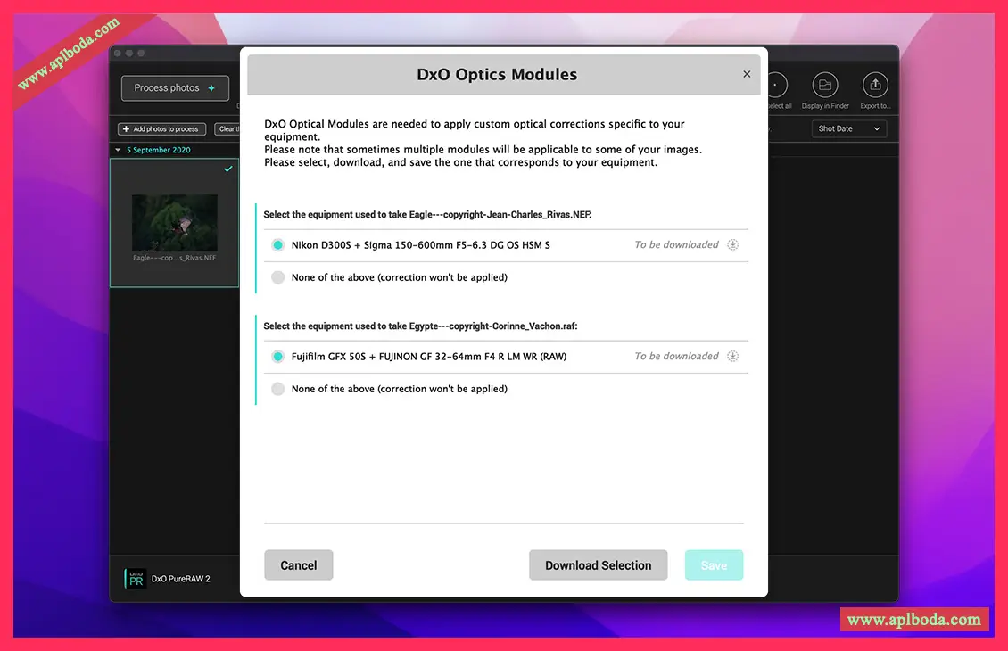Click the Select all circle icon
The width and height of the screenshot is (1008, 651).
click(x=776, y=86)
